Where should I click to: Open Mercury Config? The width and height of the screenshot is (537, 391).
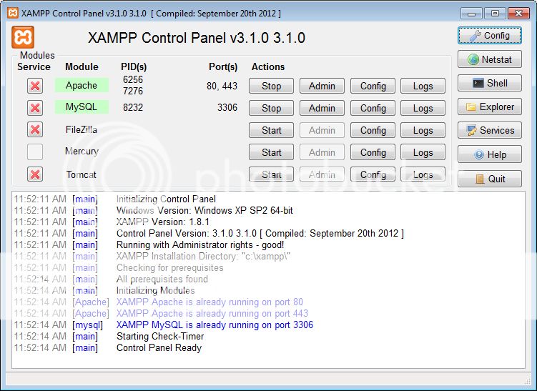[x=373, y=152]
